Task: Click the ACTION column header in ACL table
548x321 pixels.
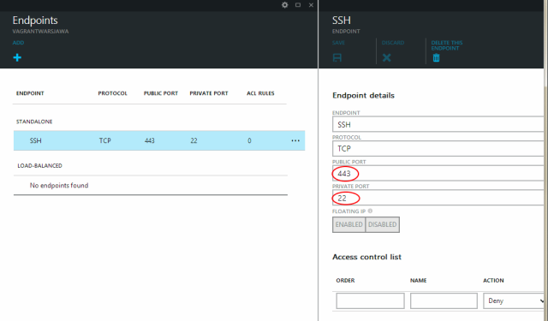Action: coord(493,281)
